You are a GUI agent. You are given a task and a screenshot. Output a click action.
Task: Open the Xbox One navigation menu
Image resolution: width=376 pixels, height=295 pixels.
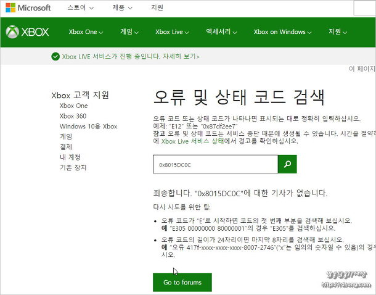[86, 32]
